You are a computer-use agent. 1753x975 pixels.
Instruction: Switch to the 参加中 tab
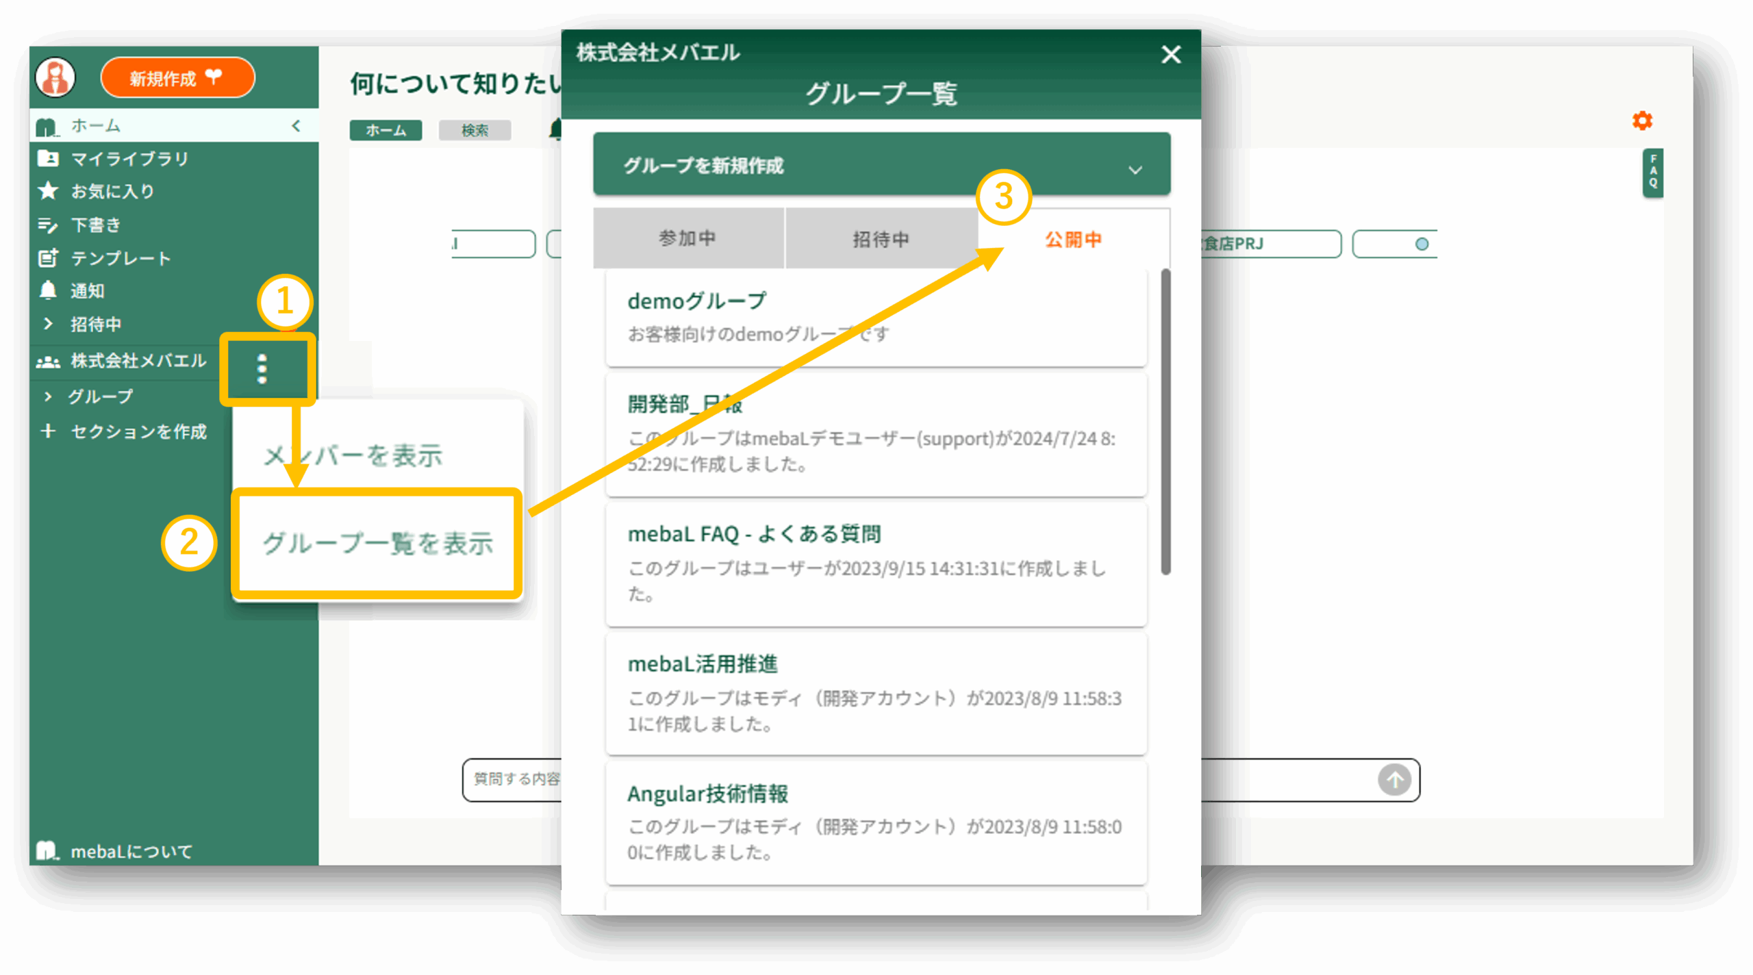[688, 238]
